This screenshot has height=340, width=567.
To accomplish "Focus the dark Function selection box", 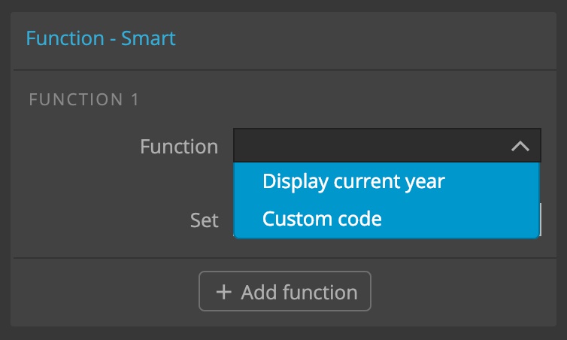I will (387, 145).
